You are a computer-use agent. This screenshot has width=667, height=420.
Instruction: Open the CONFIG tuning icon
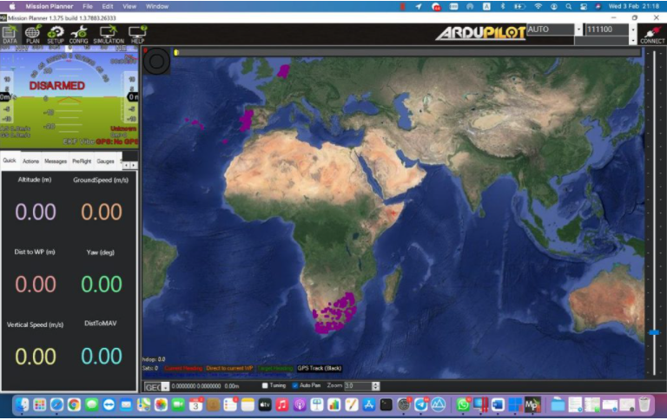coord(79,34)
